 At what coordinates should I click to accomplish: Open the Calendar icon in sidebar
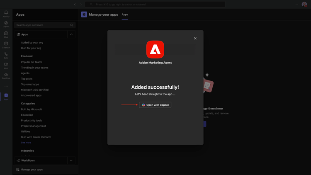tap(6, 45)
